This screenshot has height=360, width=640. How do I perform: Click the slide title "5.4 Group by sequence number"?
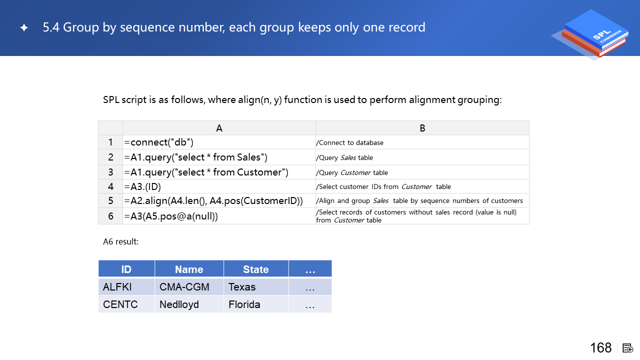coord(234,27)
